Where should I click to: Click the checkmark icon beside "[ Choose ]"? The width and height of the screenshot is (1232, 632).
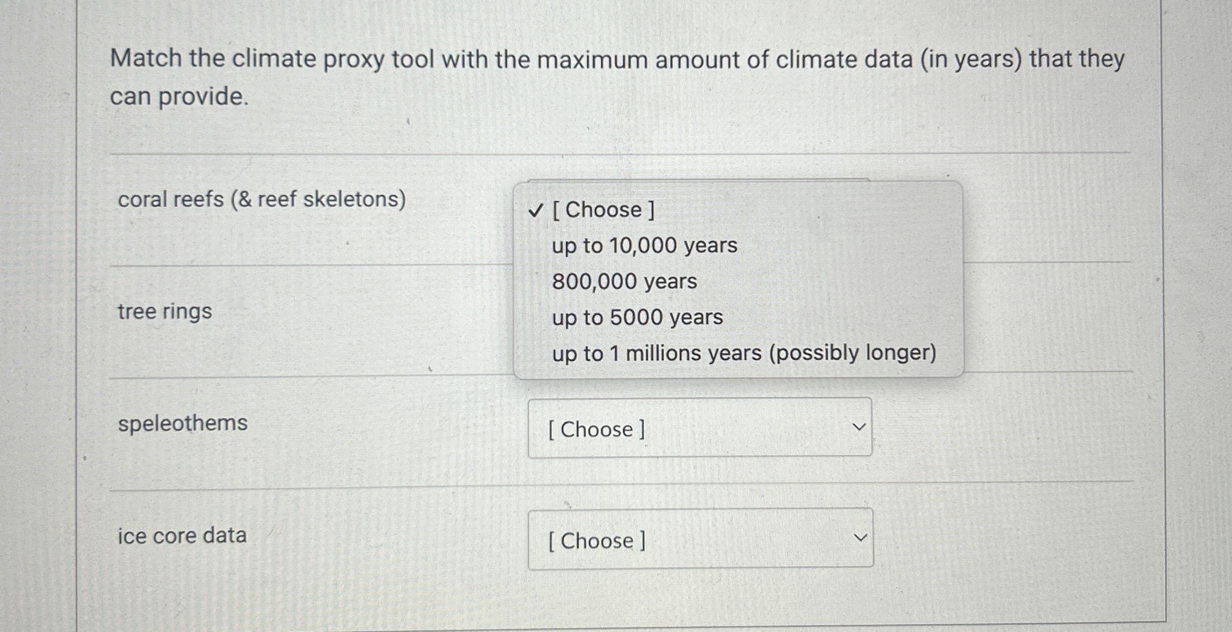click(535, 211)
